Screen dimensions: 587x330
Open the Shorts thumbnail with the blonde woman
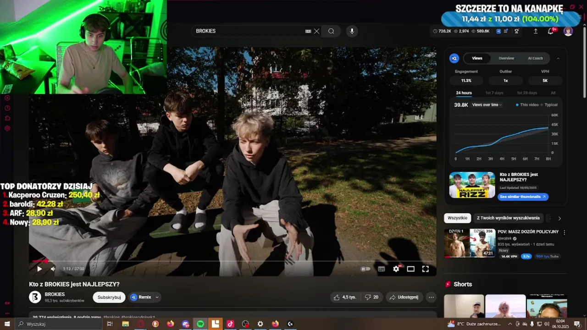pyautogui.click(x=505, y=306)
